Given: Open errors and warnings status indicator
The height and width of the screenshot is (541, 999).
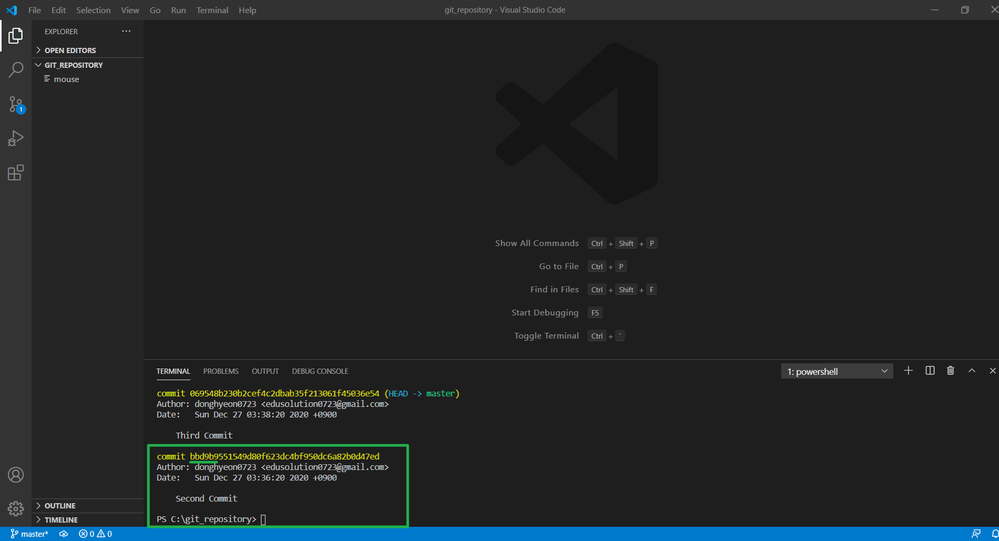Looking at the screenshot, I should pyautogui.click(x=95, y=534).
